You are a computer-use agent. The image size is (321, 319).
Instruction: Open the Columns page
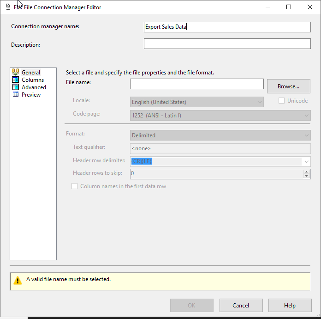coord(33,80)
